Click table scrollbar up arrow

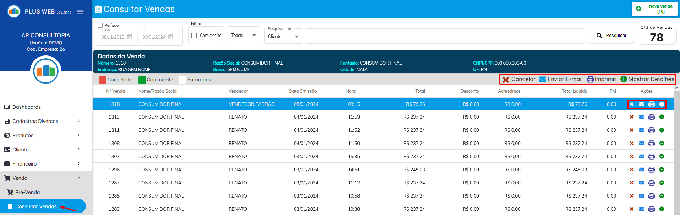(676, 88)
